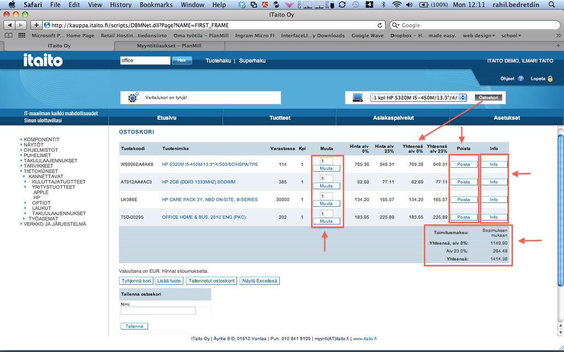This screenshot has width=564, height=352.
Task: Open the Tuotehaku link
Action: pyautogui.click(x=218, y=61)
